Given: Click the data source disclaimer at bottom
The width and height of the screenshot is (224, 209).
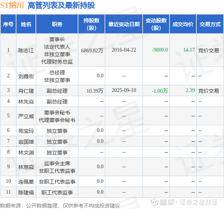Looking at the screenshot, I should pyautogui.click(x=60, y=205).
